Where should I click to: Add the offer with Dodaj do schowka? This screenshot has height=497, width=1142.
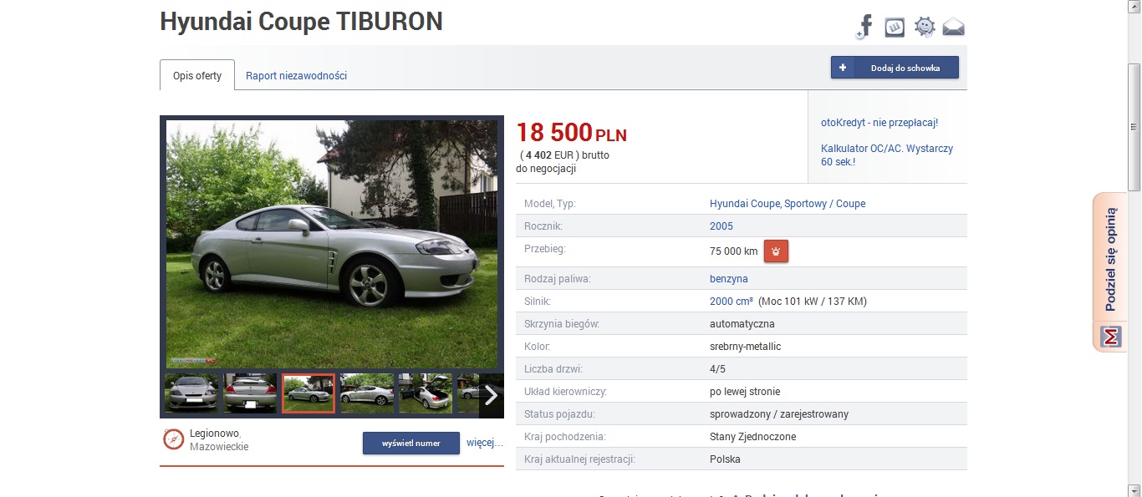point(895,68)
